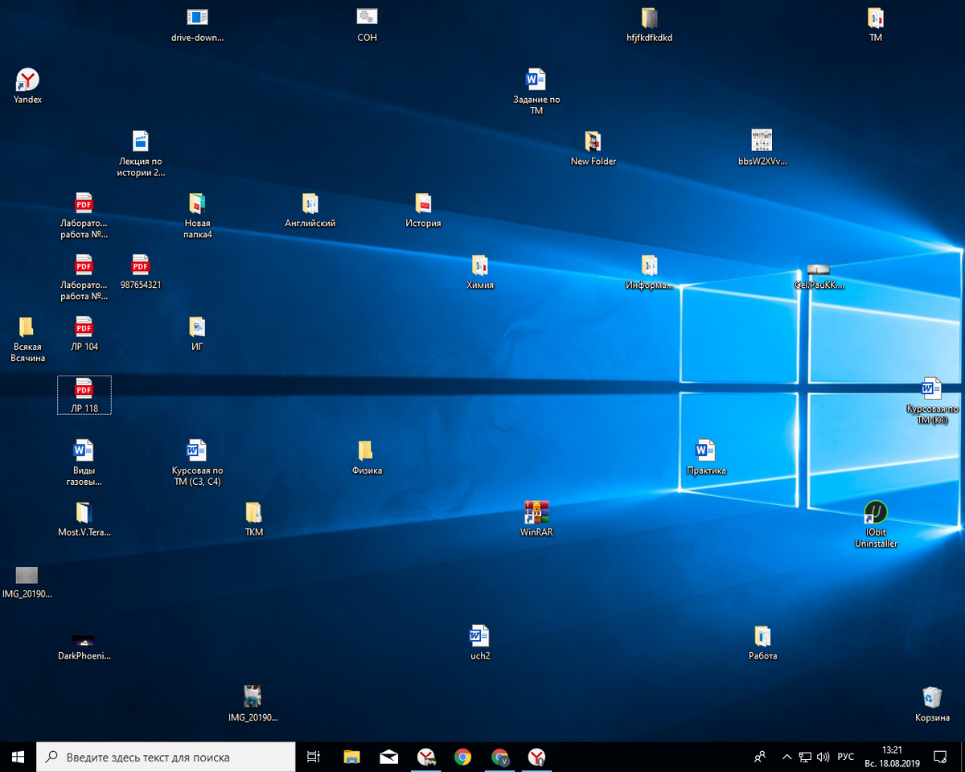Show hidden system tray icons

tap(786, 757)
